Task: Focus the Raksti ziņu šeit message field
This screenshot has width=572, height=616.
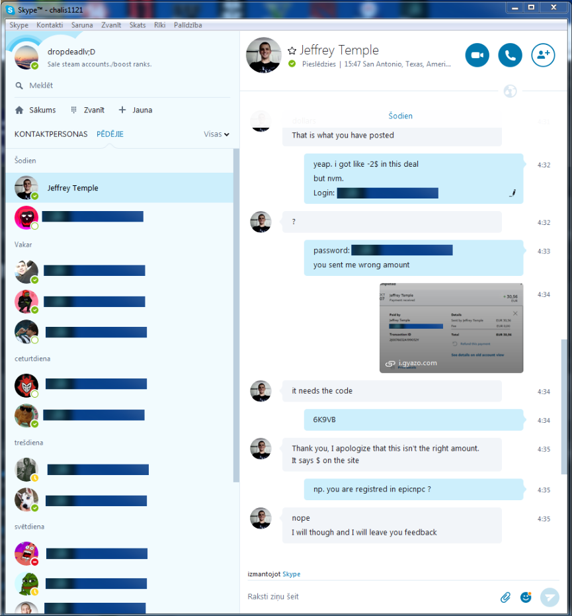Action: [x=369, y=597]
